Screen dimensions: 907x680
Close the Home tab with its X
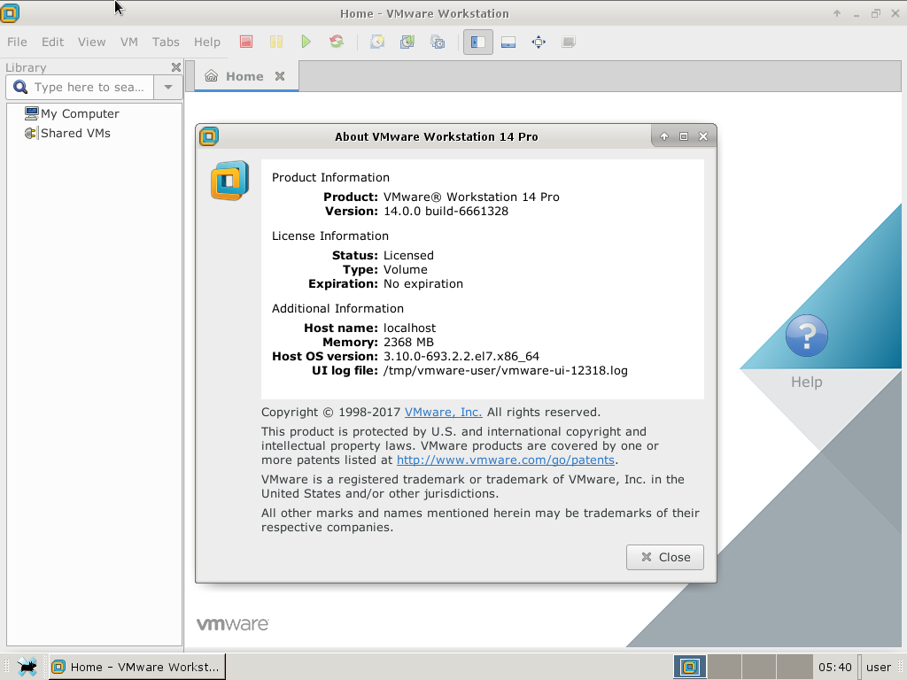pyautogui.click(x=280, y=76)
